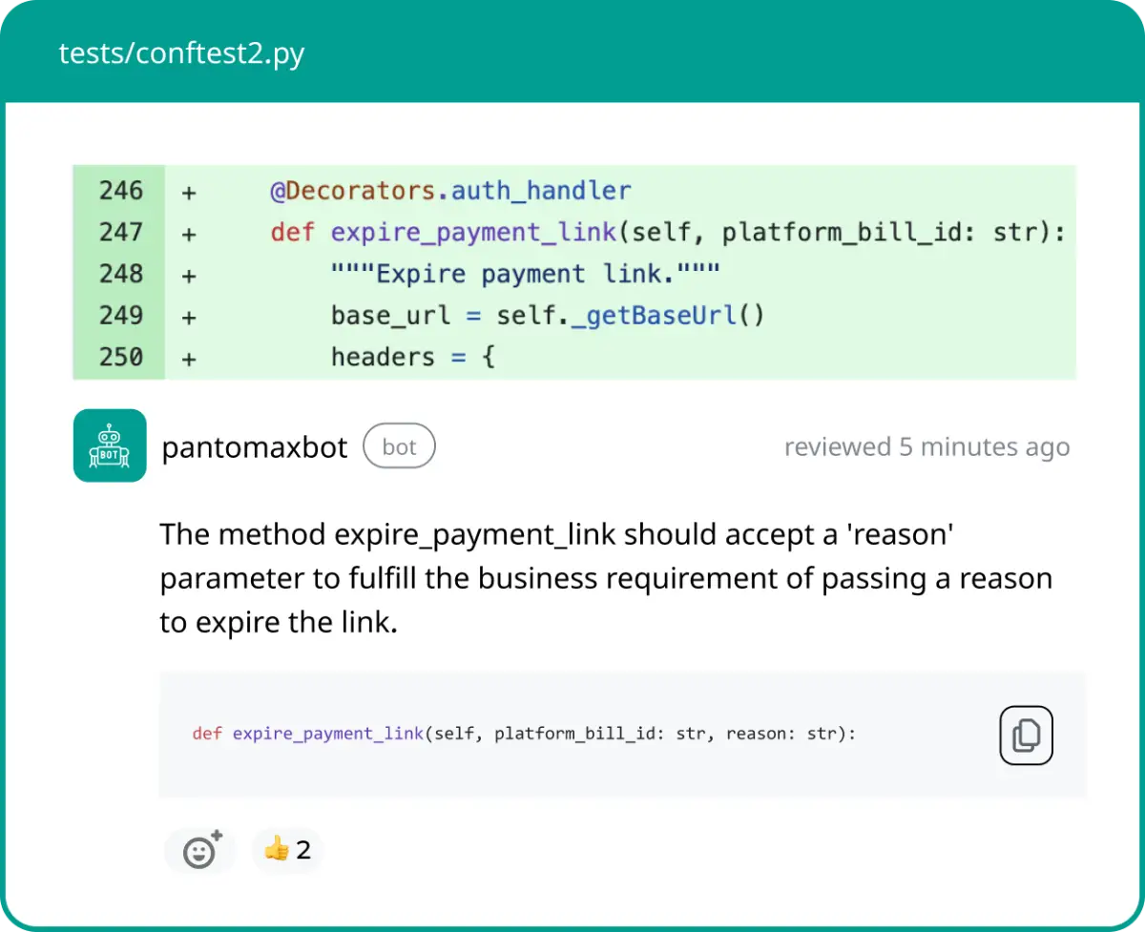Click the bot badge label
The image size is (1145, 932).
pos(399,446)
